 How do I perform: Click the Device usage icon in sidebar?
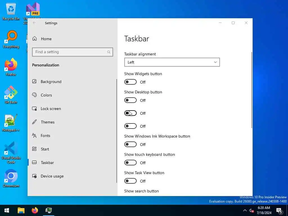[34, 176]
